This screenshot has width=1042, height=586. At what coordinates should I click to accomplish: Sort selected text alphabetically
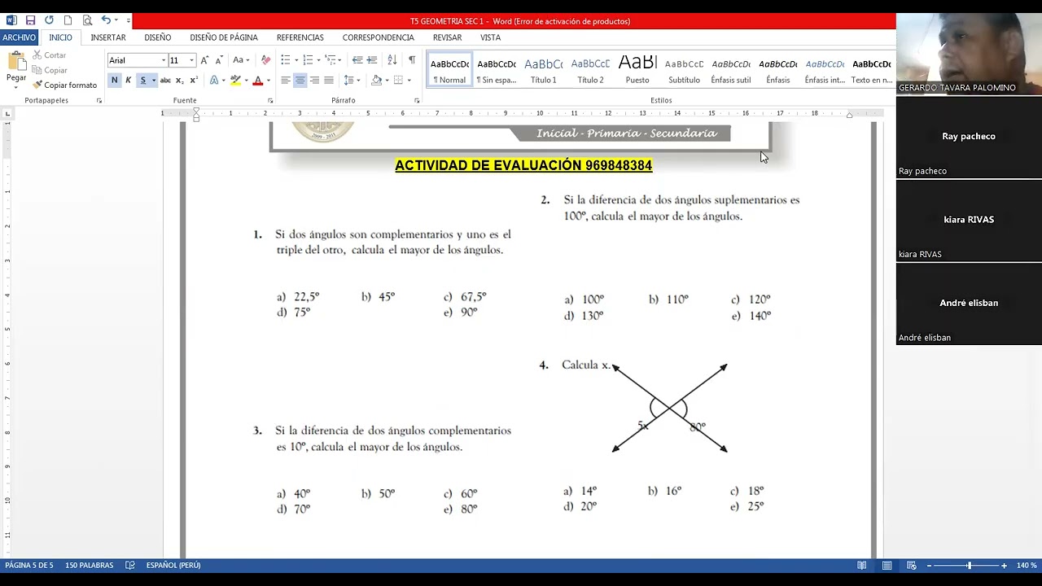[x=392, y=60]
